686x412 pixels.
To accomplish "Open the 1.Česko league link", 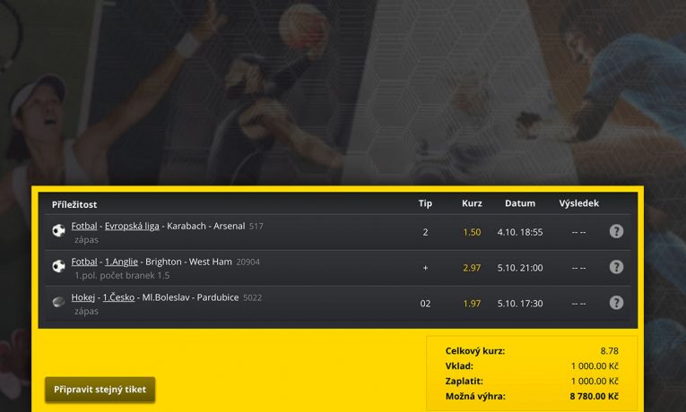I will 118,297.
